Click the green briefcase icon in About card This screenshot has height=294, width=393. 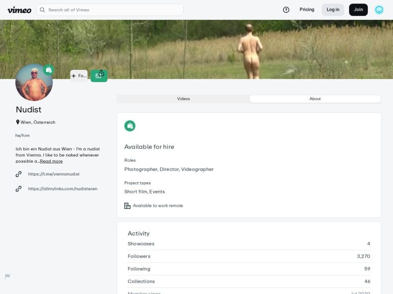[x=130, y=126]
